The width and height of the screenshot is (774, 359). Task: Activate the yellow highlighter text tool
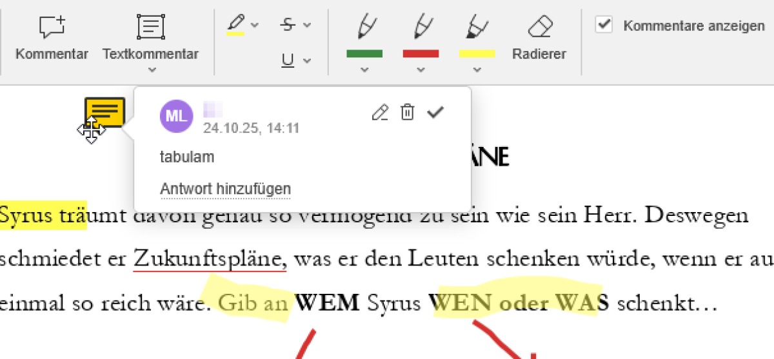click(x=235, y=24)
